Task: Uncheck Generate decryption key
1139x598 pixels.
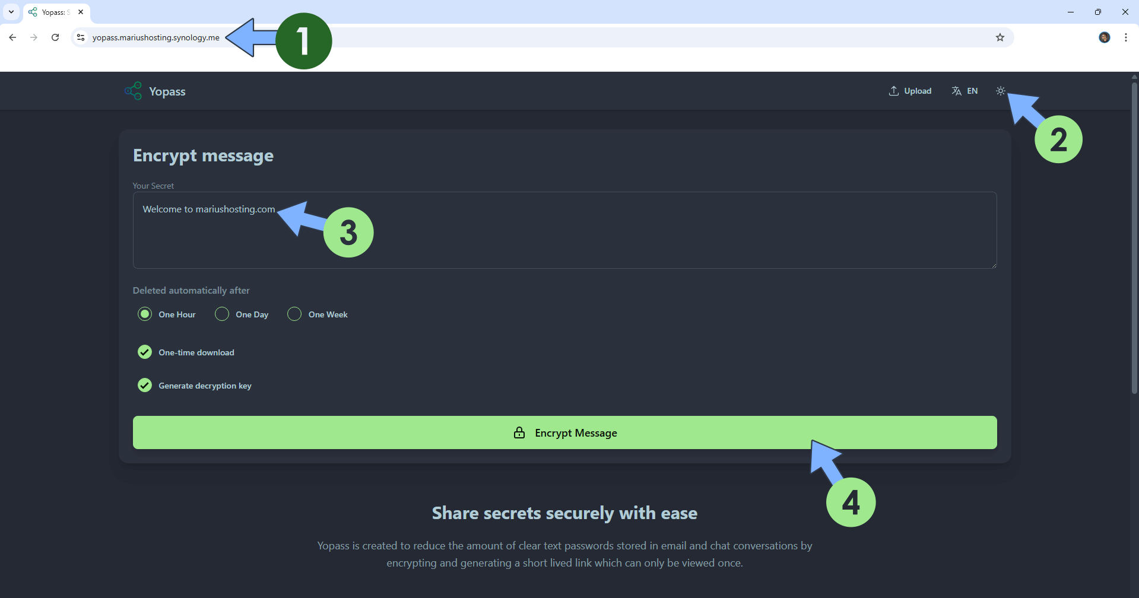Action: pyautogui.click(x=144, y=385)
